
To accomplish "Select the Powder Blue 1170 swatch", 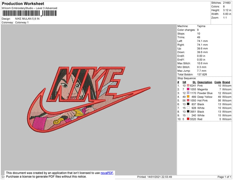I will point(188,93).
